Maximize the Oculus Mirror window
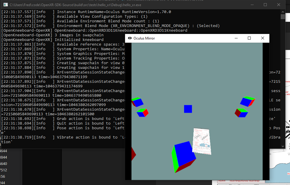Viewport: 290px width, 185px height. coord(249,38)
